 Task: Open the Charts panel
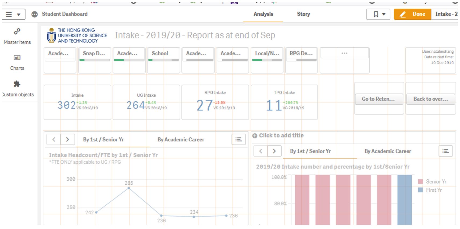(17, 62)
